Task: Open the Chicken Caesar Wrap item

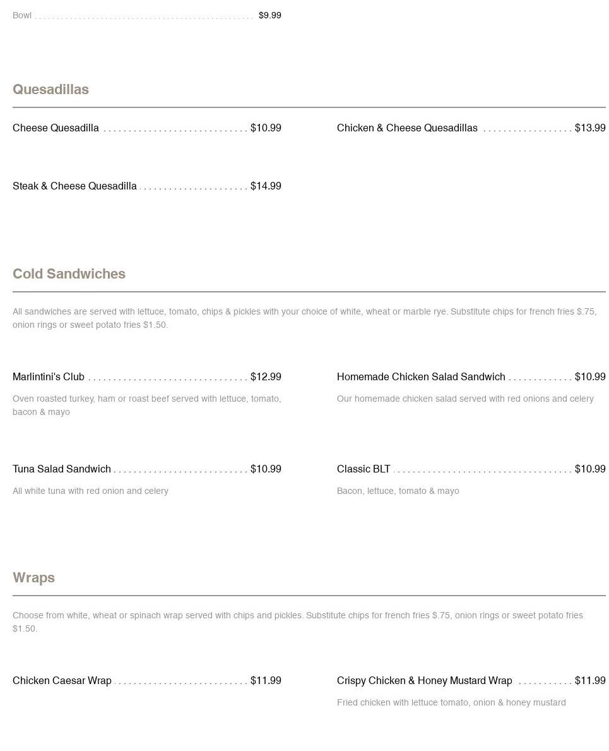Action: pyautogui.click(x=62, y=681)
